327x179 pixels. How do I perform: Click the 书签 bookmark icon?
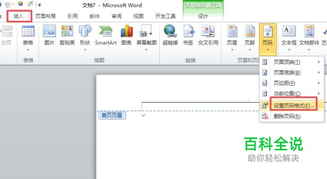[189, 31]
